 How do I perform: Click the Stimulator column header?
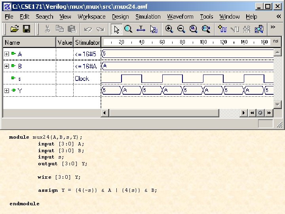87,42
